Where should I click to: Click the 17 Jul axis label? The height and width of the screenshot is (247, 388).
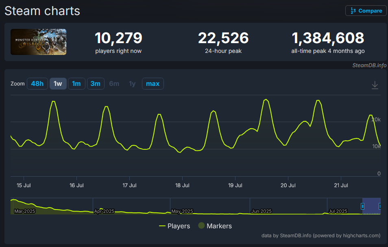click(x=129, y=186)
